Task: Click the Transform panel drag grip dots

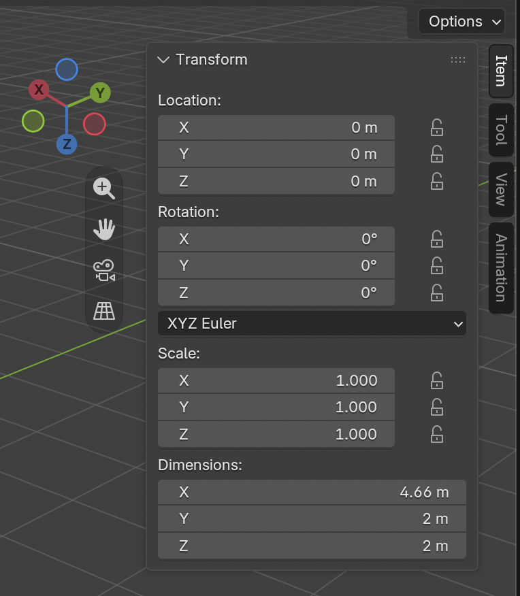Action: (x=457, y=60)
